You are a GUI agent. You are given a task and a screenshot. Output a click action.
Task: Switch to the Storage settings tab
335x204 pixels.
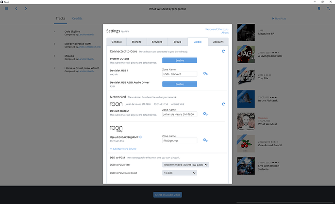point(136,42)
